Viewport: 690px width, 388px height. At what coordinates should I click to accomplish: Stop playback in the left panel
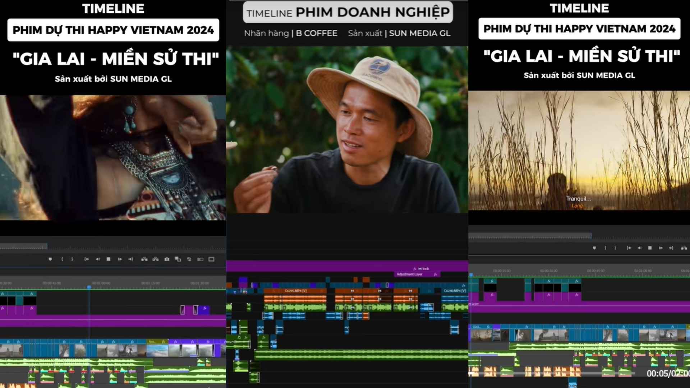click(x=109, y=259)
